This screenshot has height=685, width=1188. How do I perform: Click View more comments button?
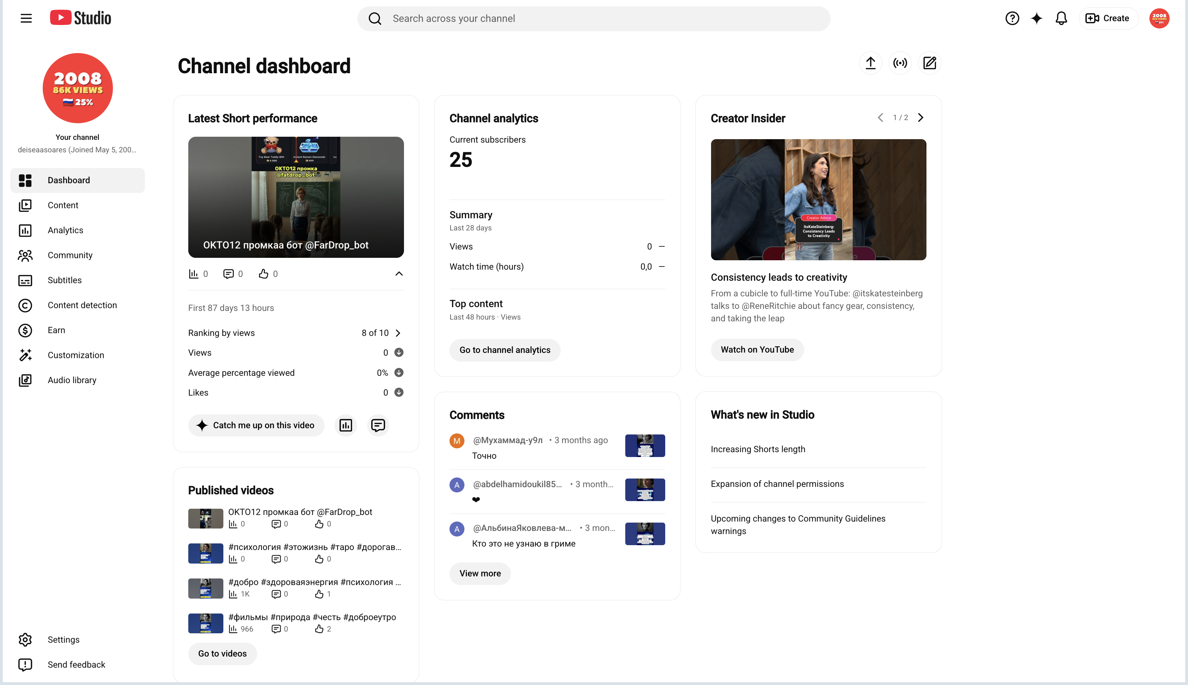(480, 574)
